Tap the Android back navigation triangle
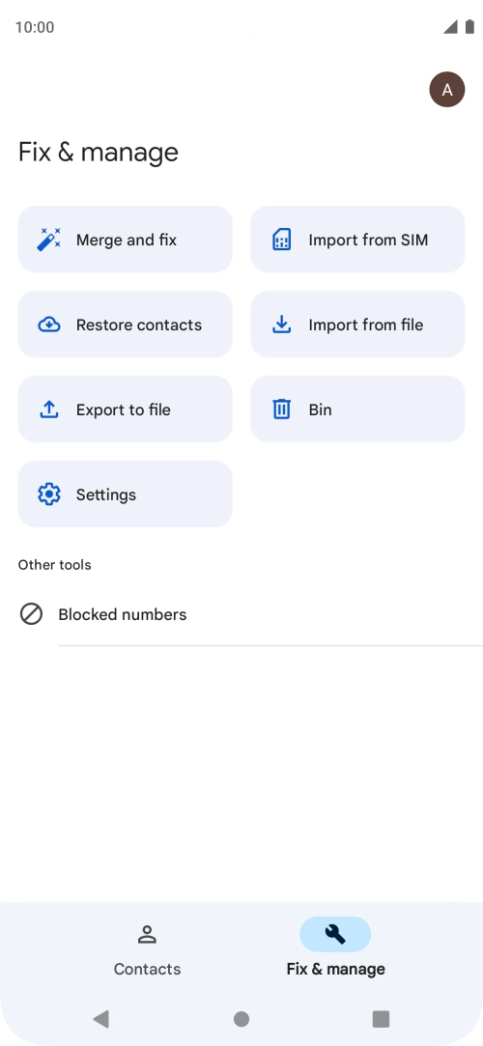Image resolution: width=483 pixels, height=1046 pixels. pyautogui.click(x=101, y=1019)
